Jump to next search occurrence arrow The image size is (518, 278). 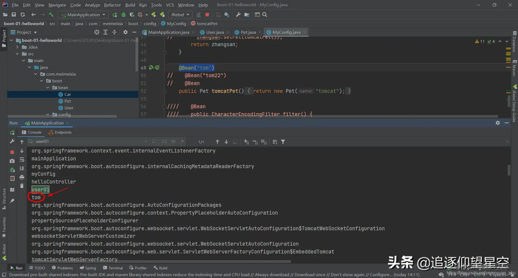pos(226,142)
